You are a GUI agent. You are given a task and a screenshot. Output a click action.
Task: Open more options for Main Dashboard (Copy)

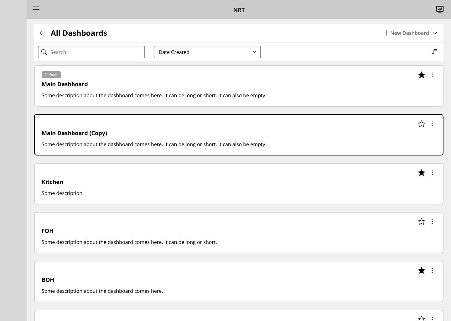(x=432, y=124)
